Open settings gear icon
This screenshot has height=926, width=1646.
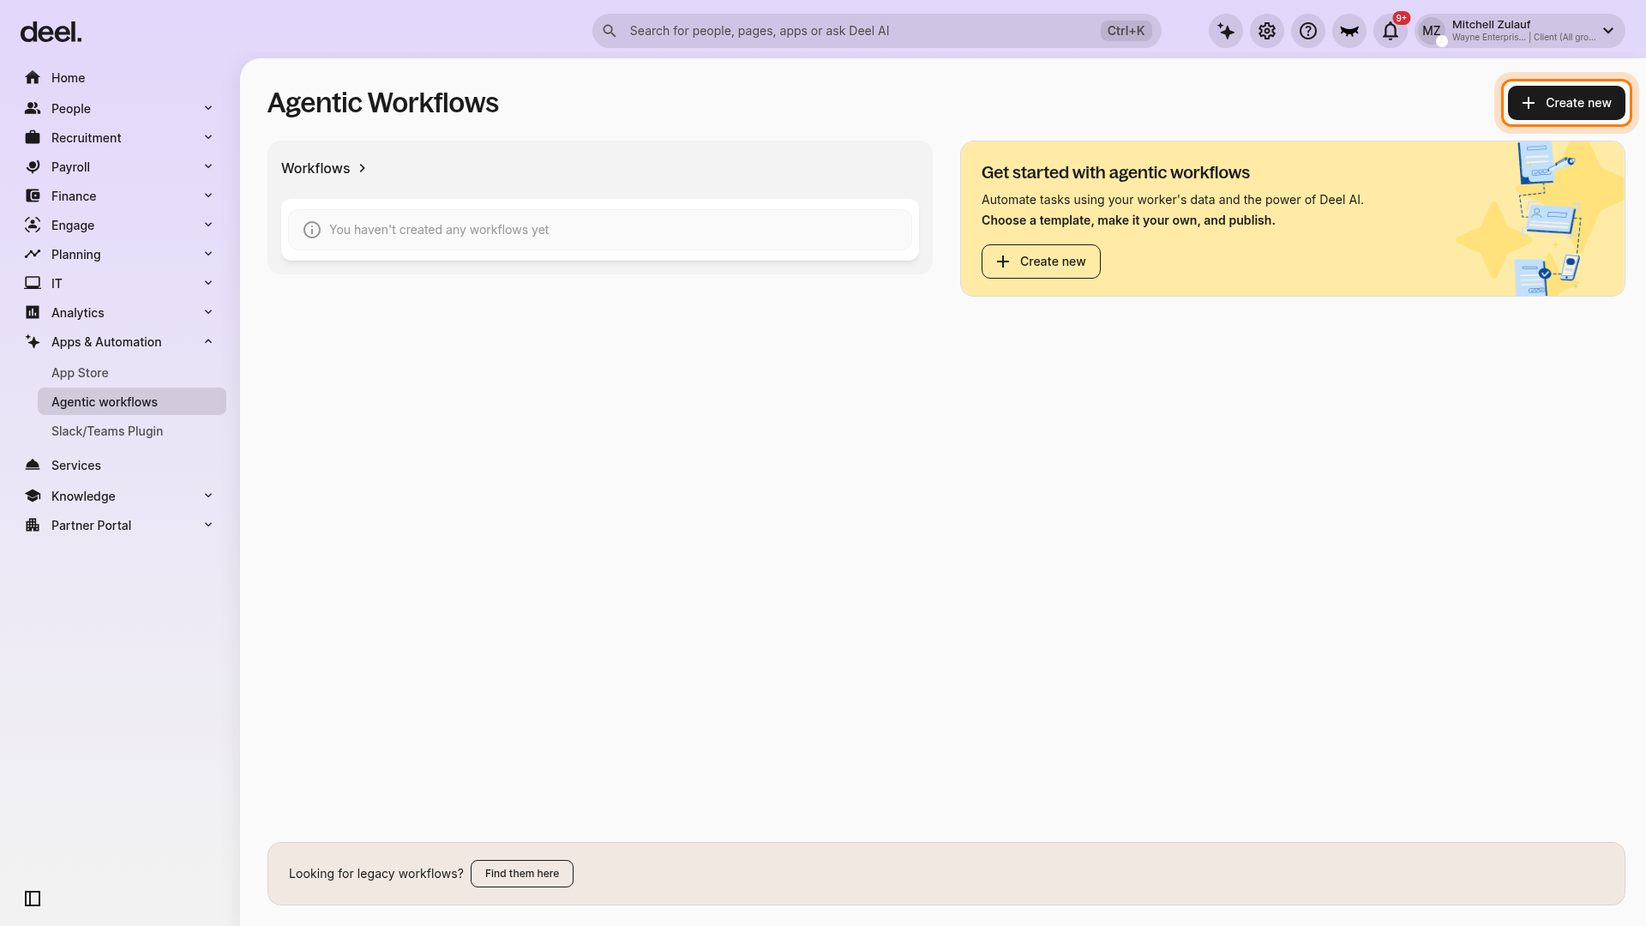[x=1267, y=31]
